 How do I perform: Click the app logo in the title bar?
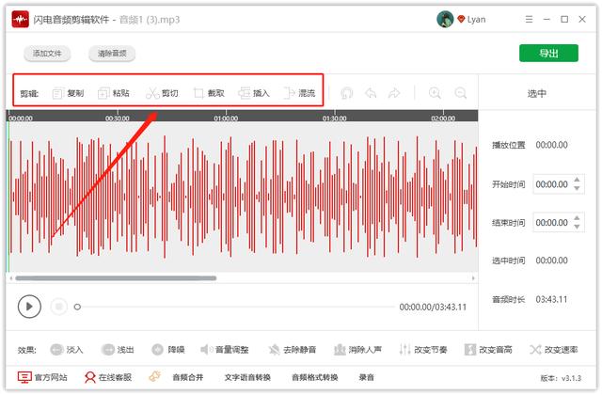click(x=20, y=19)
